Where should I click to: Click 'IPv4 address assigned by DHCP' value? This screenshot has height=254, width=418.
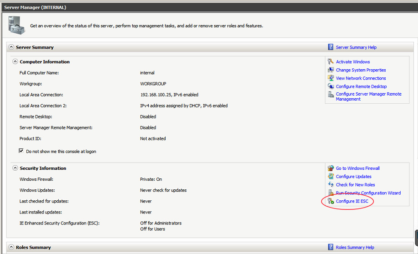pyautogui.click(x=171, y=106)
